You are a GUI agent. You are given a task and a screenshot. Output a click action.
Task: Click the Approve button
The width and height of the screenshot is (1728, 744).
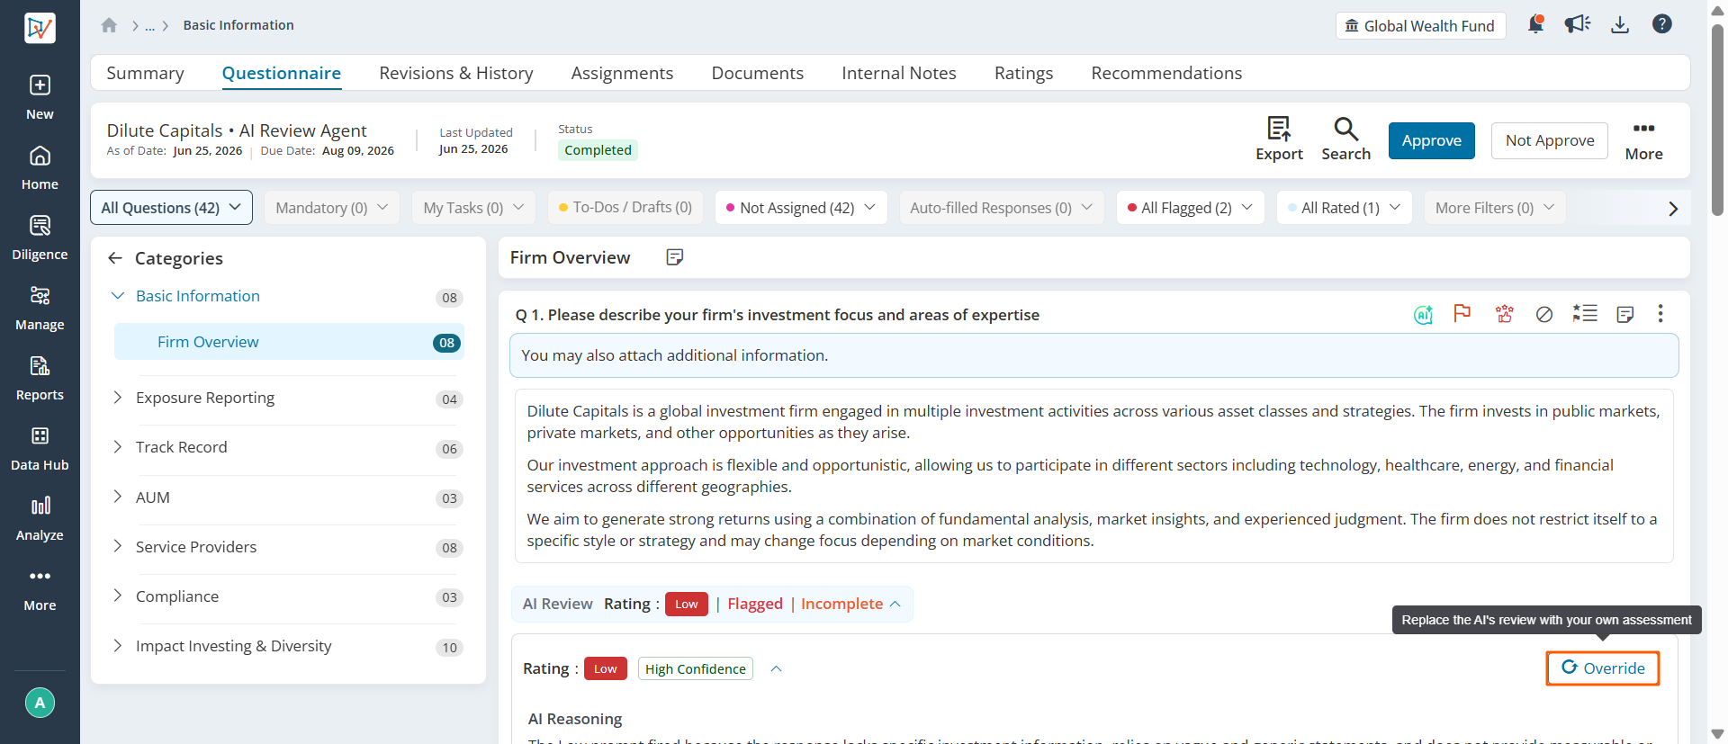(1431, 140)
